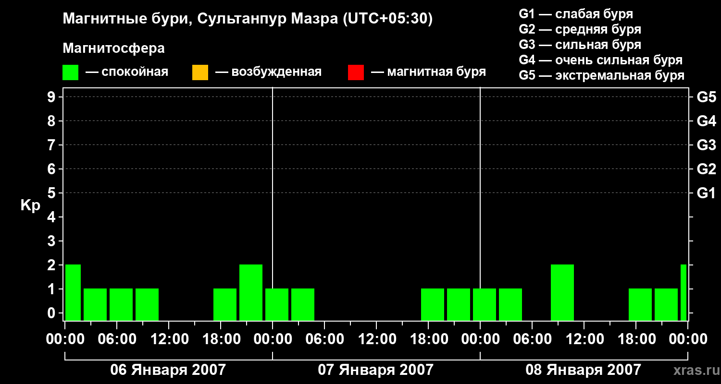Click the green "спокойная" legend swatch
The width and height of the screenshot is (721, 384).
[x=71, y=72]
